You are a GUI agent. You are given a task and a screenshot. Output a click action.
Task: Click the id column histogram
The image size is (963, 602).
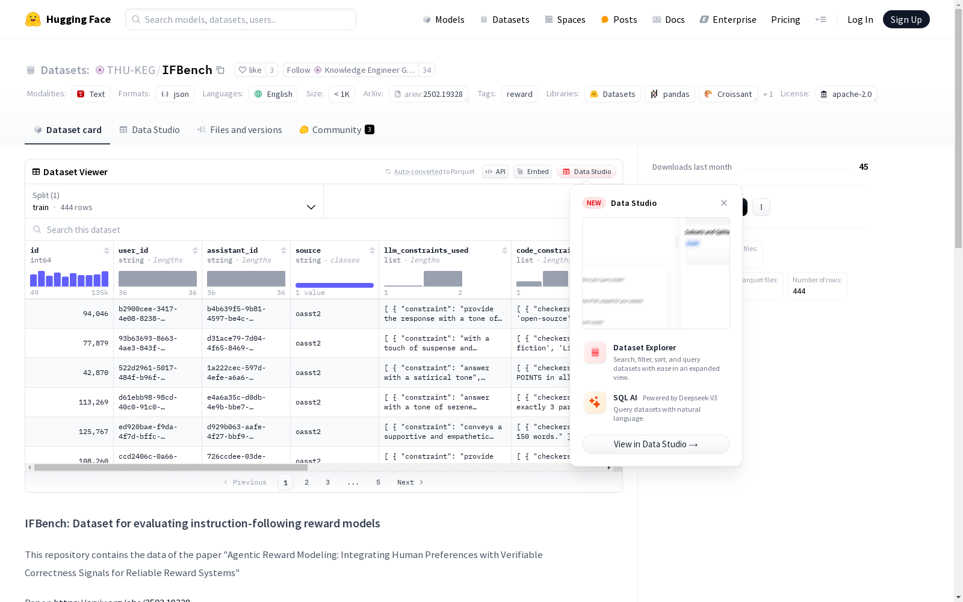tap(69, 279)
